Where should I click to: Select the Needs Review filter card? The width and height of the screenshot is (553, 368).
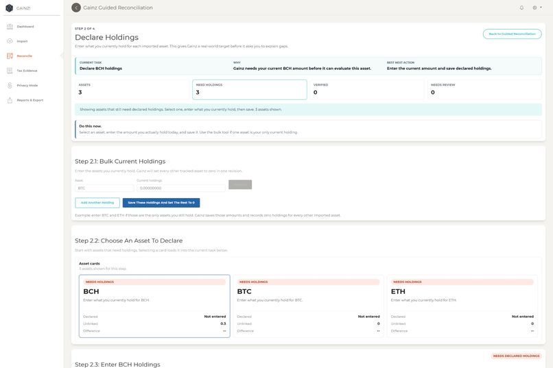tap(484, 90)
